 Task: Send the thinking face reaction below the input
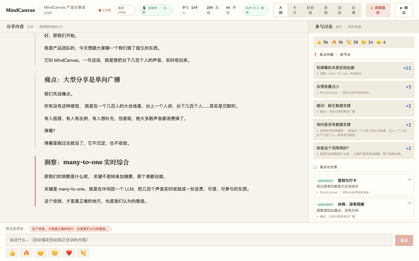click(x=55, y=253)
